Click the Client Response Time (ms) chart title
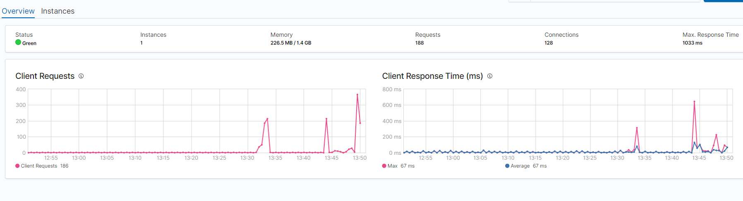Viewport: 743px width, 201px height. 432,76
